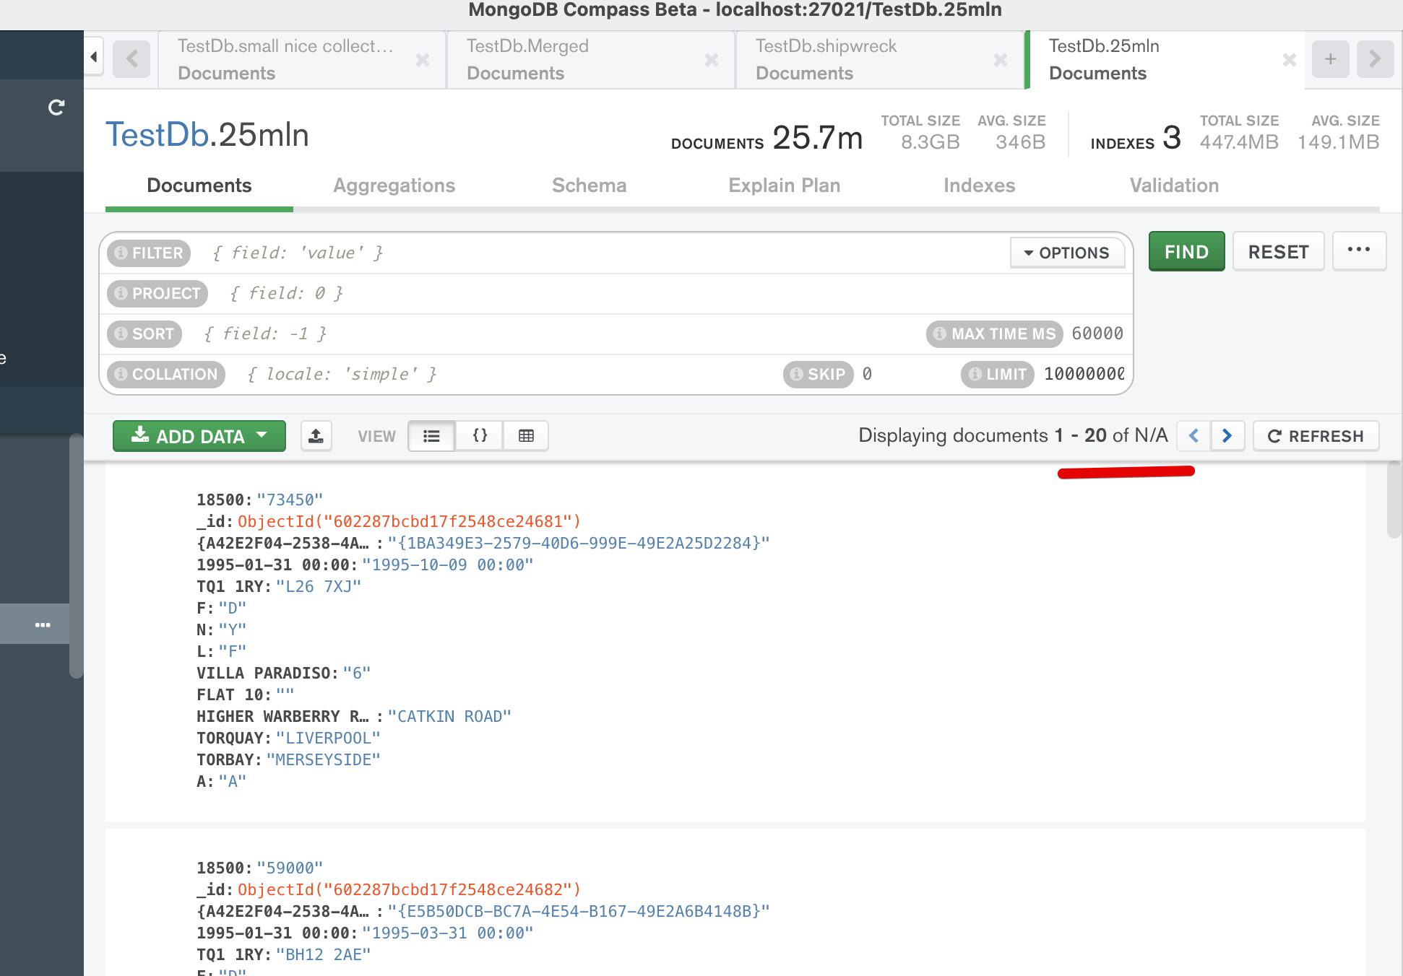Click the FILTER info icon
1403x976 pixels.
(x=121, y=253)
